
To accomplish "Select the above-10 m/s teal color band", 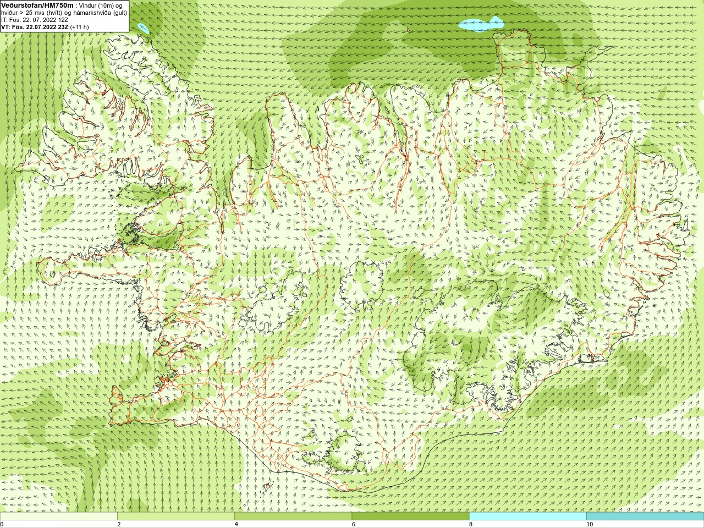I will click(x=645, y=516).
